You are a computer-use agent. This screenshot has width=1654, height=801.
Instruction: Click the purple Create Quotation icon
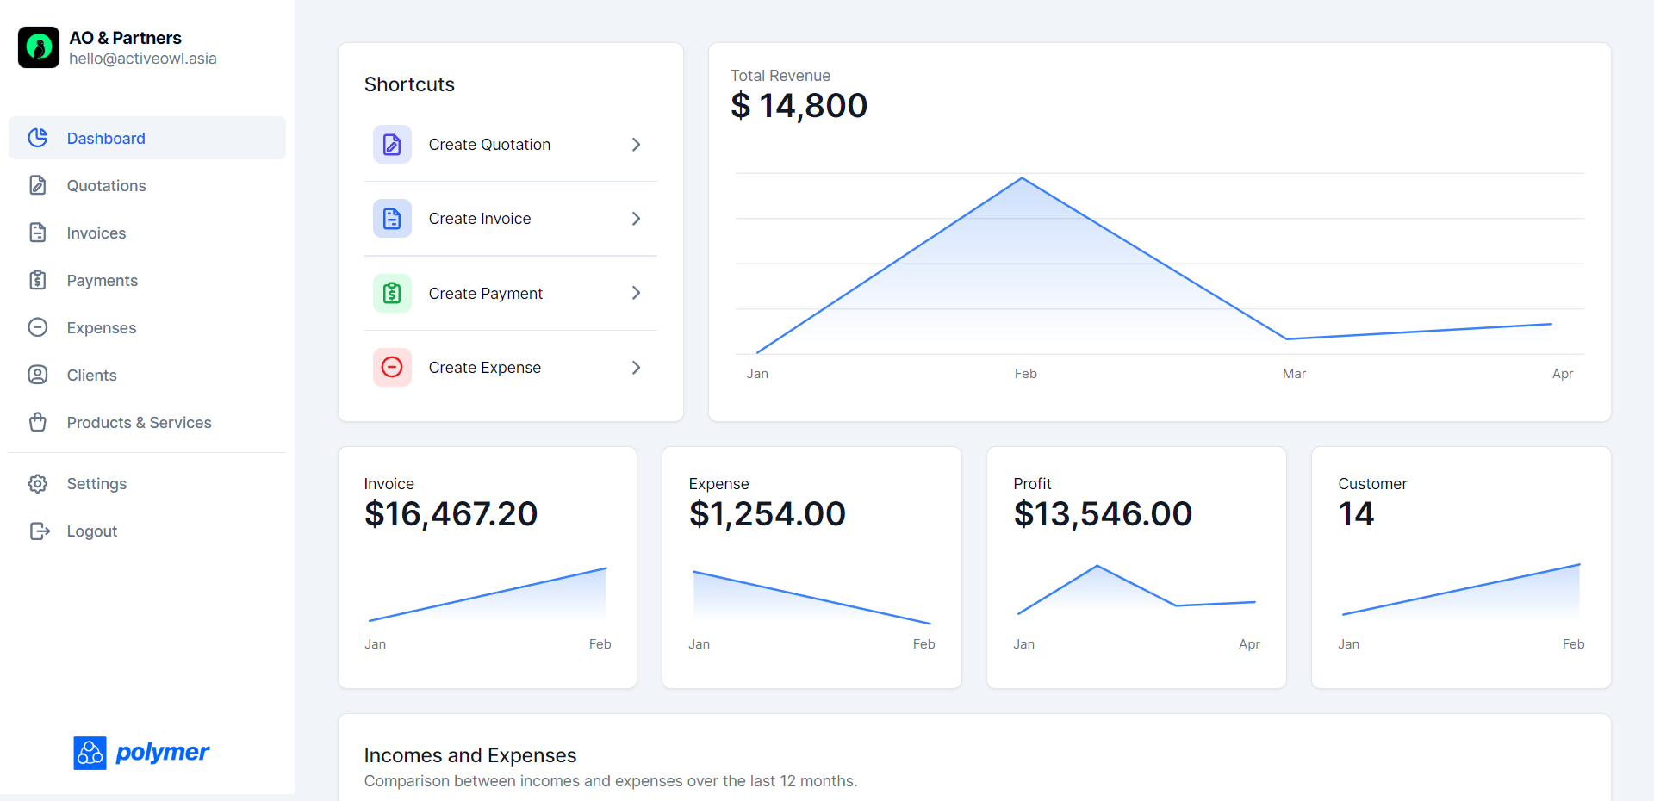(x=392, y=144)
